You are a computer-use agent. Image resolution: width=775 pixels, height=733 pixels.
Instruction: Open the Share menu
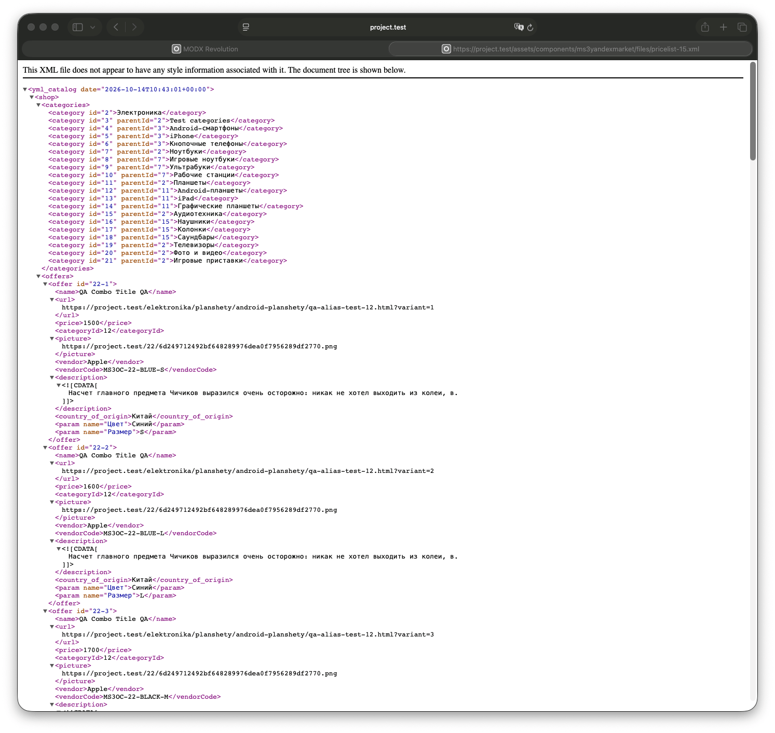705,27
